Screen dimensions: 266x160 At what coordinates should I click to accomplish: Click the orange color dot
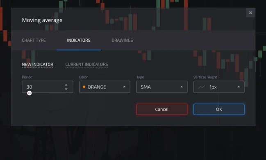(x=84, y=87)
